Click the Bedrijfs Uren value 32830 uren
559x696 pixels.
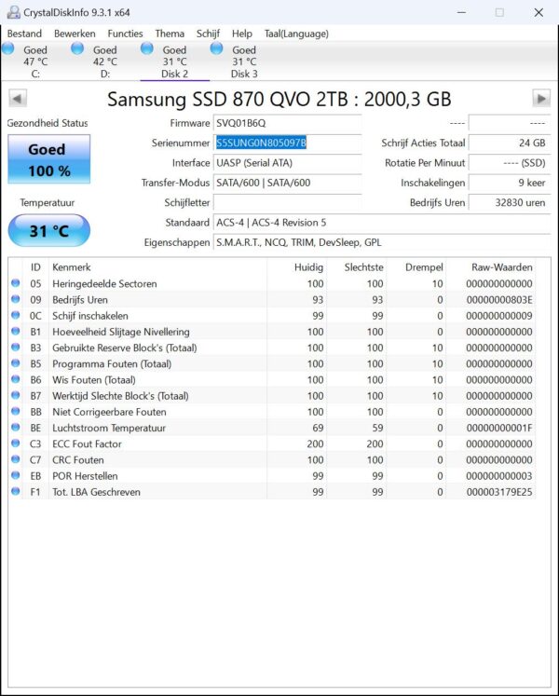(x=510, y=202)
